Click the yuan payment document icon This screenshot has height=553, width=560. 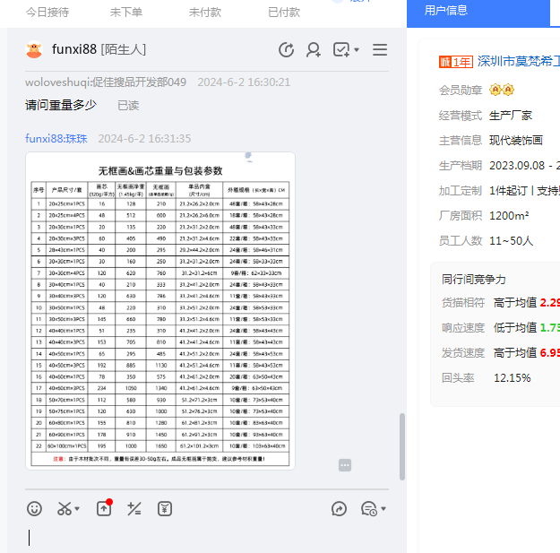click(165, 509)
